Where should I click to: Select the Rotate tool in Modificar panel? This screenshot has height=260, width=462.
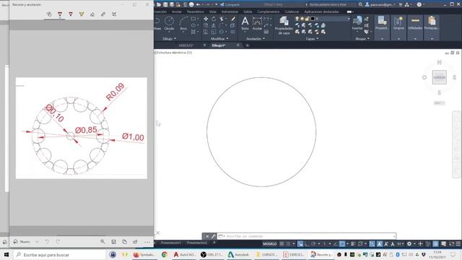click(x=214, y=19)
